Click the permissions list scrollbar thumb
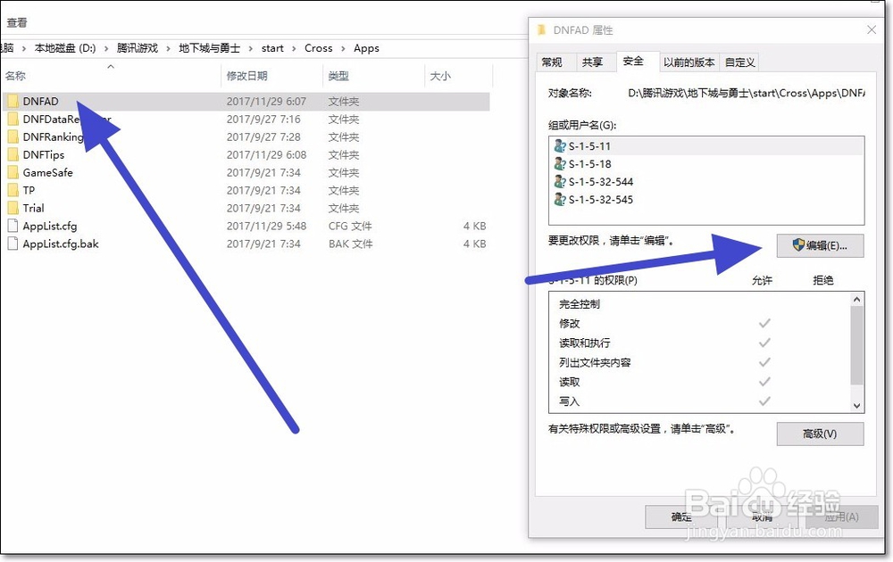Image resolution: width=893 pixels, height=562 pixels. (856, 345)
